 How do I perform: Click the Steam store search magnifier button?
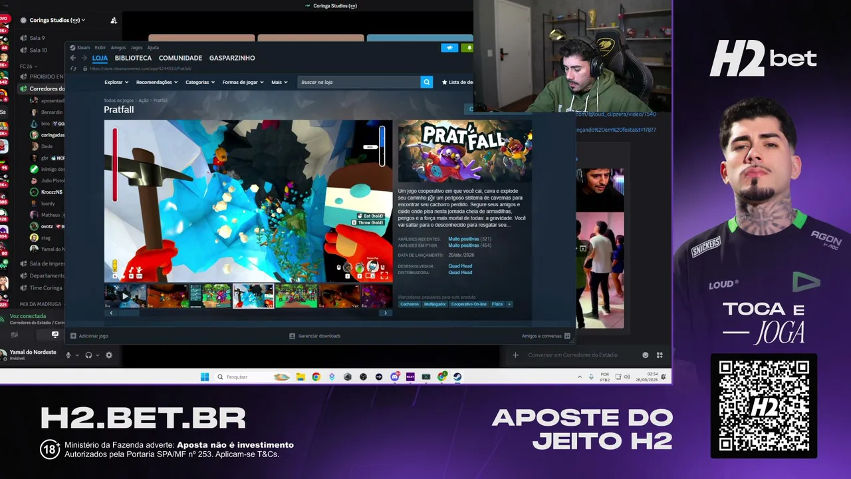coord(427,82)
